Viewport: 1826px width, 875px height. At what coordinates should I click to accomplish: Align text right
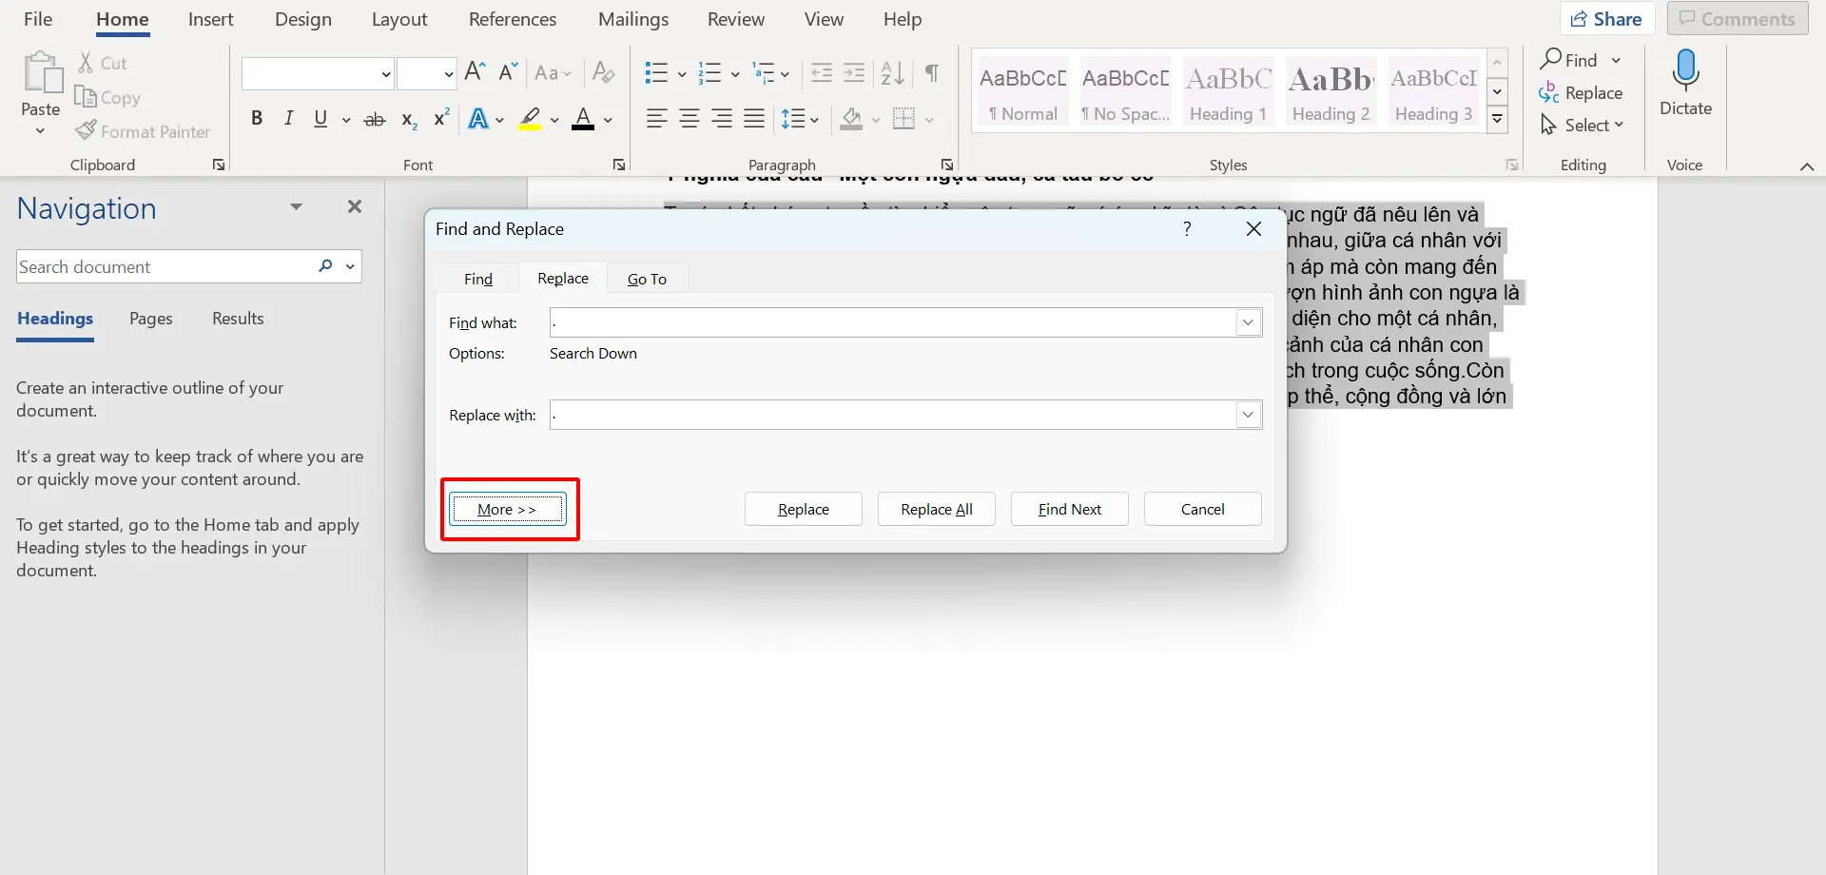(x=722, y=119)
